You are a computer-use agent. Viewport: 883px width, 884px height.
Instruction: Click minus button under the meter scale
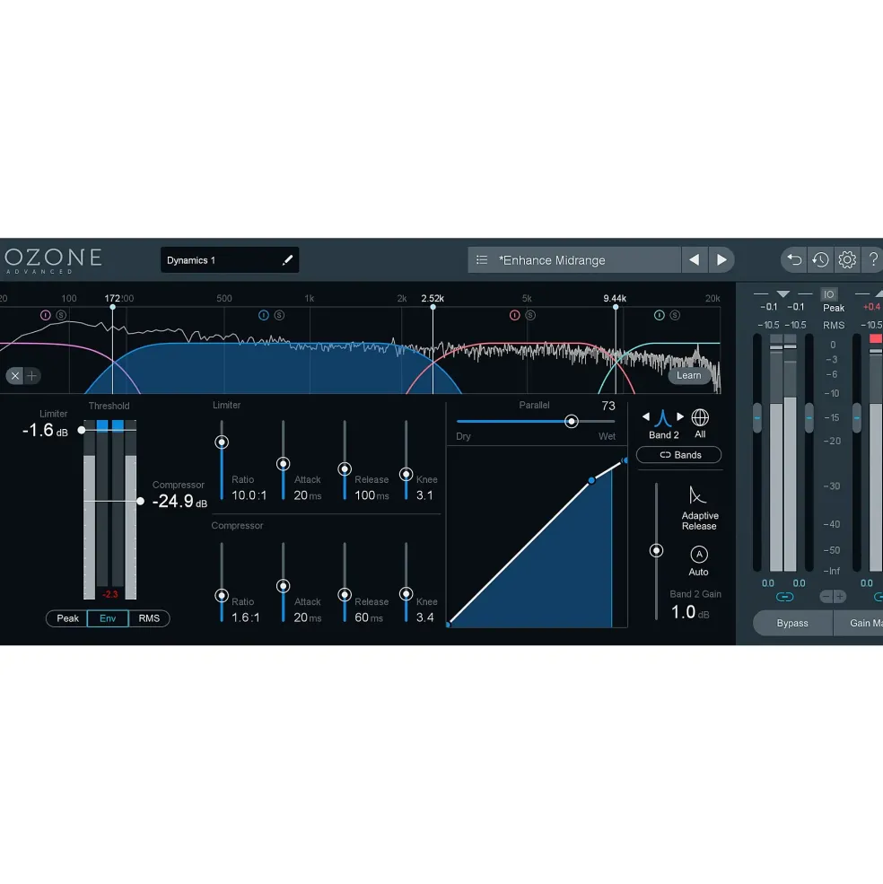click(826, 597)
